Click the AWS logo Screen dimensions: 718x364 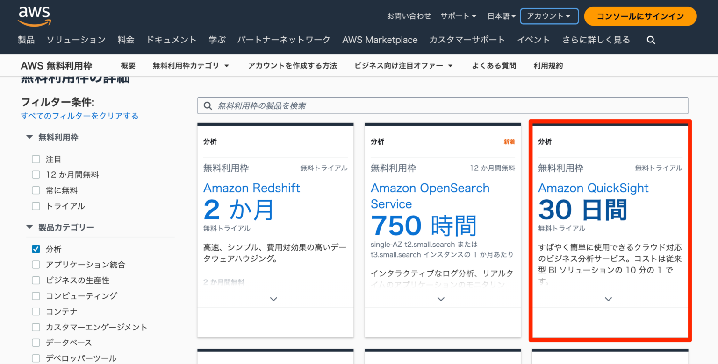tap(34, 15)
